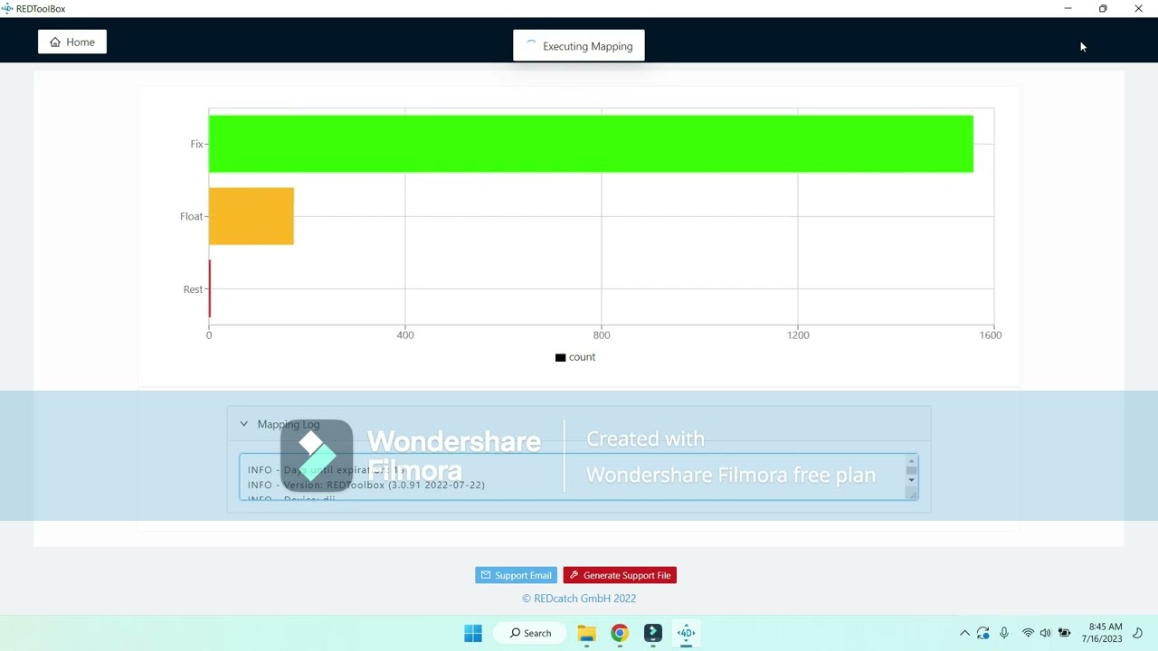Viewport: 1158px width, 651px height.
Task: Toggle the count legend entry
Action: pyautogui.click(x=575, y=357)
